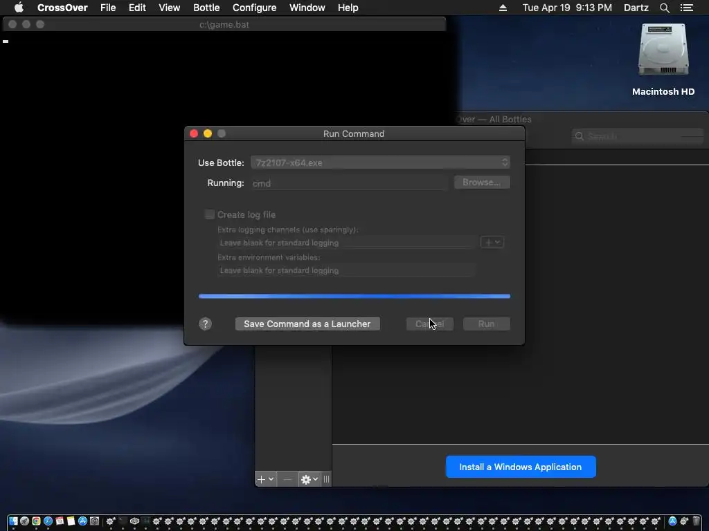The width and height of the screenshot is (709, 531).
Task: Click the Cancel button
Action: click(429, 324)
